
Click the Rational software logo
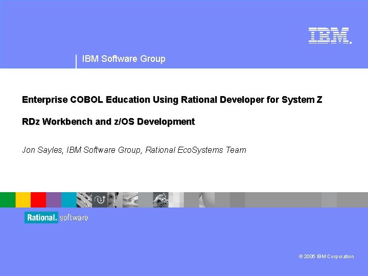click(56, 218)
